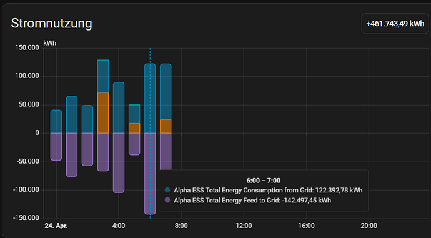
Task: Select the purple feed-in bar at 2:00
Action: (x=87, y=149)
